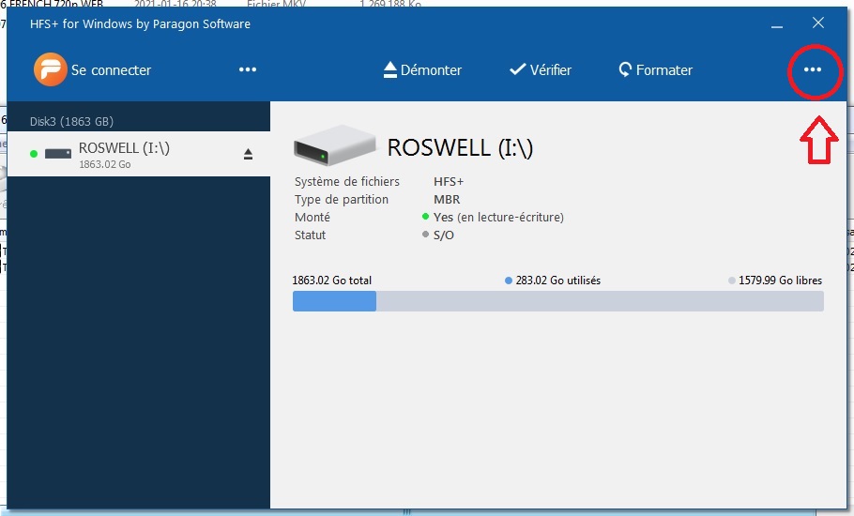
Task: Click the Système de fichiers label
Action: (347, 181)
